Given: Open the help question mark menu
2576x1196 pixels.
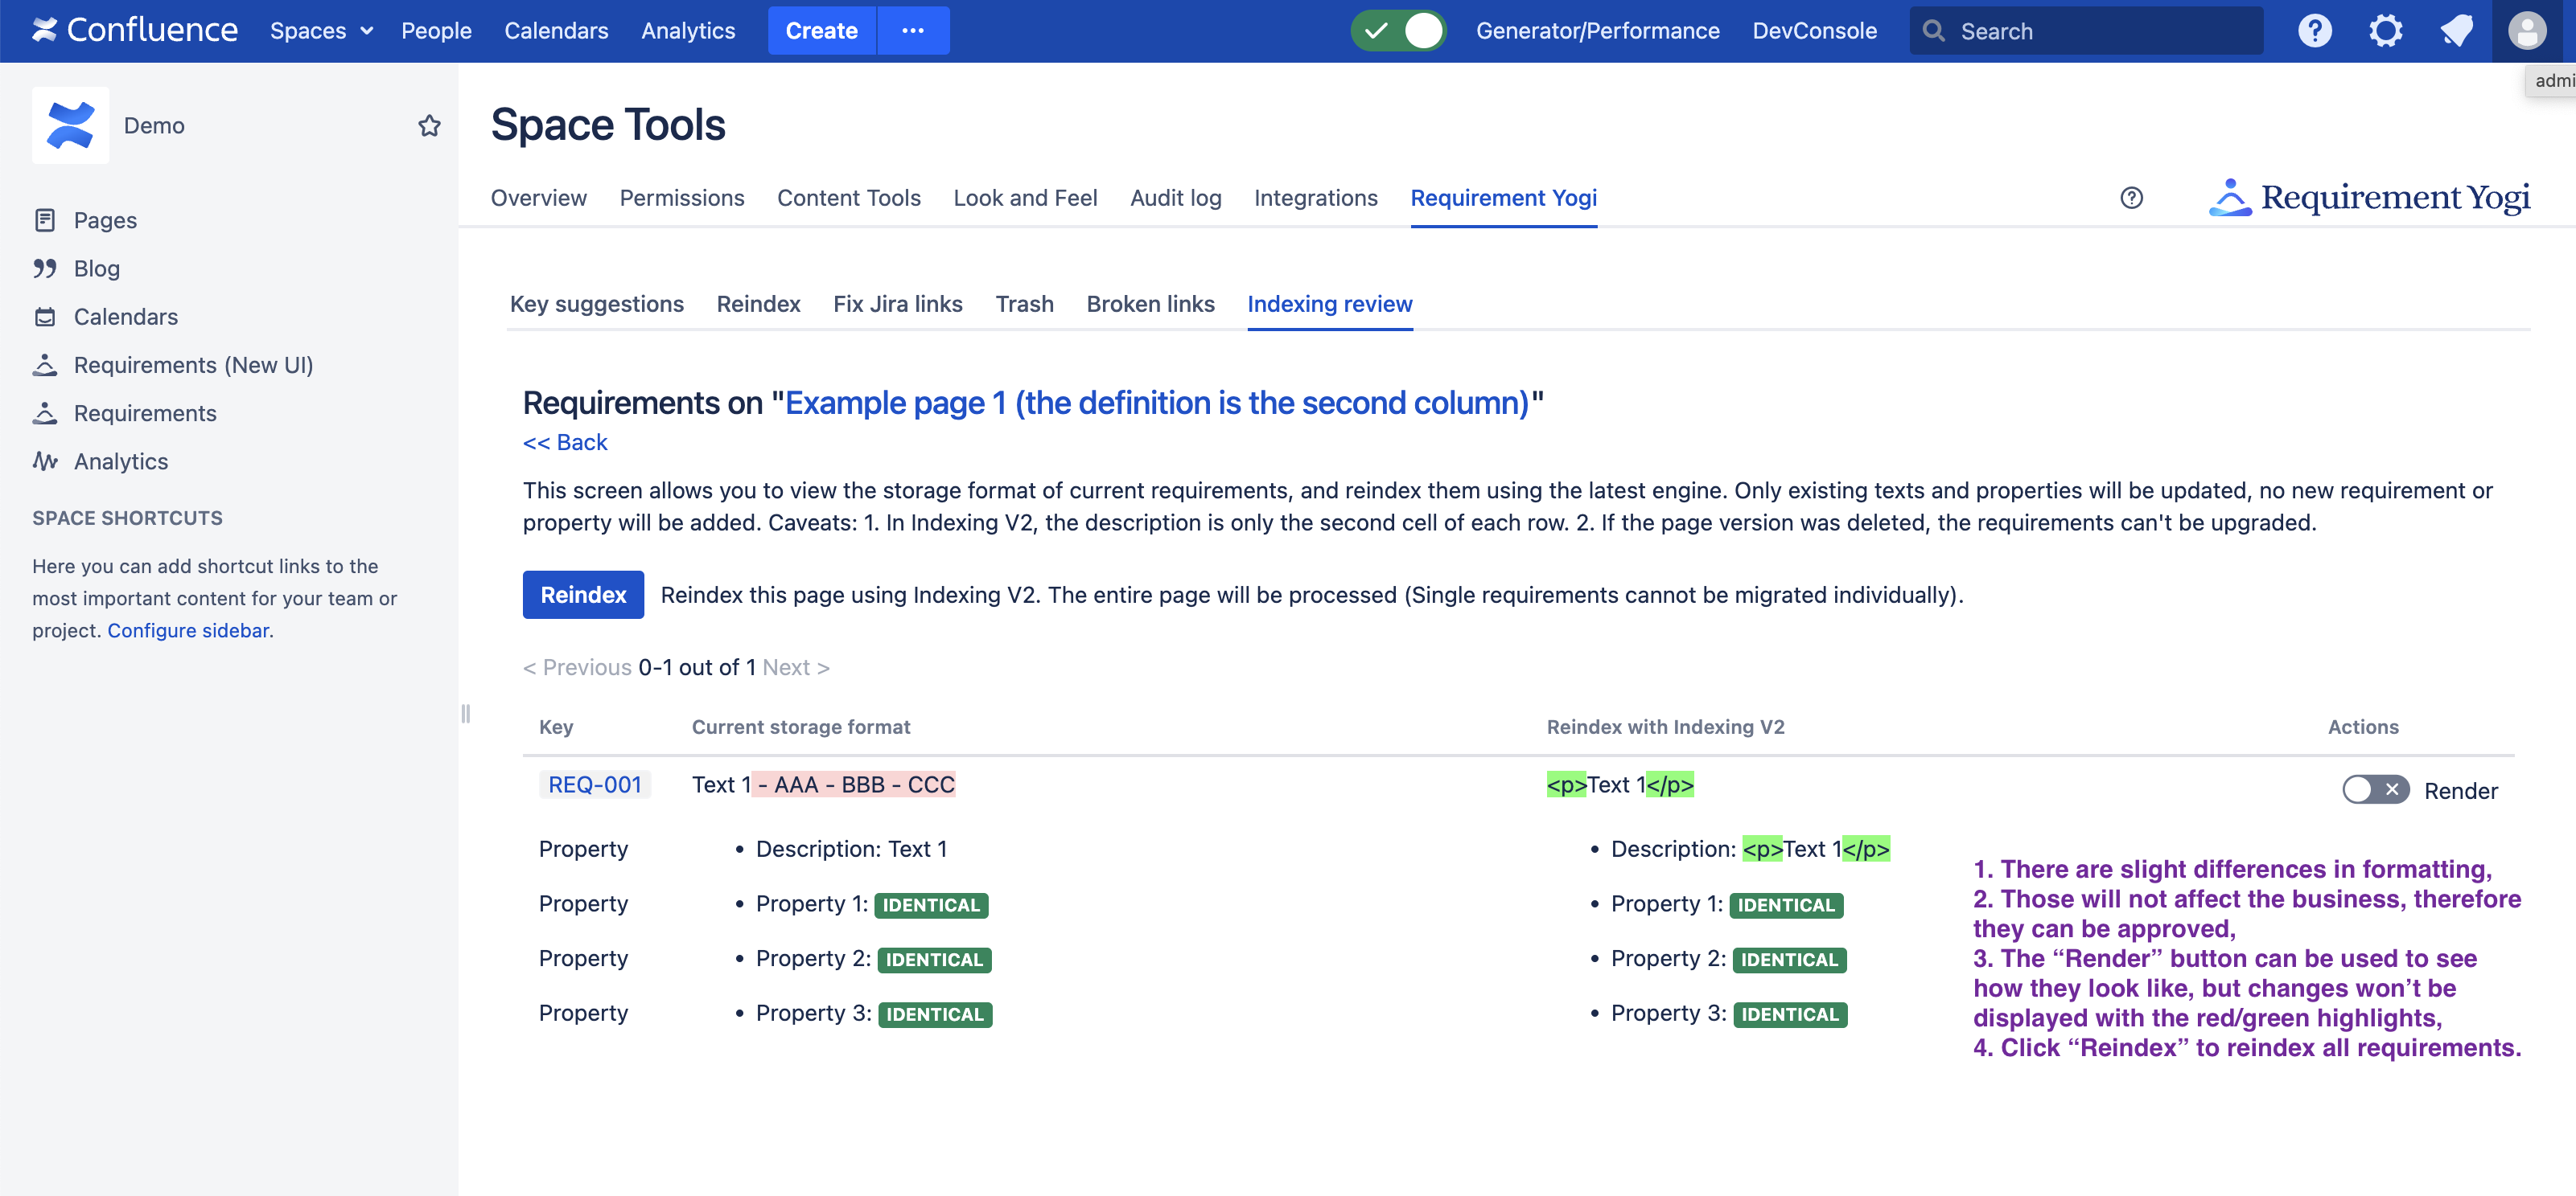Looking at the screenshot, I should 2314,31.
